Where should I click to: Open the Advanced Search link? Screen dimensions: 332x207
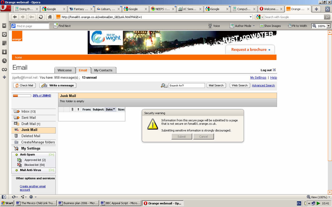[x=263, y=85]
